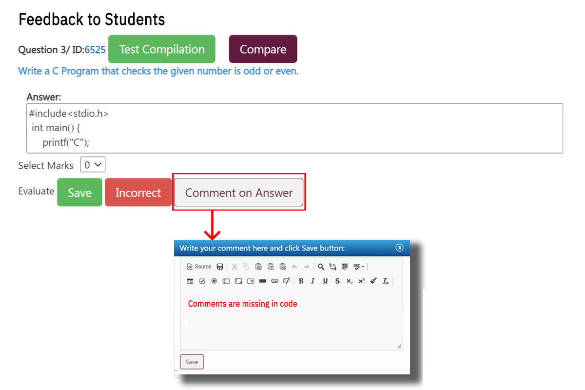Click the Remove Format icon
Screen dimensions: 585x390
[x=386, y=281]
